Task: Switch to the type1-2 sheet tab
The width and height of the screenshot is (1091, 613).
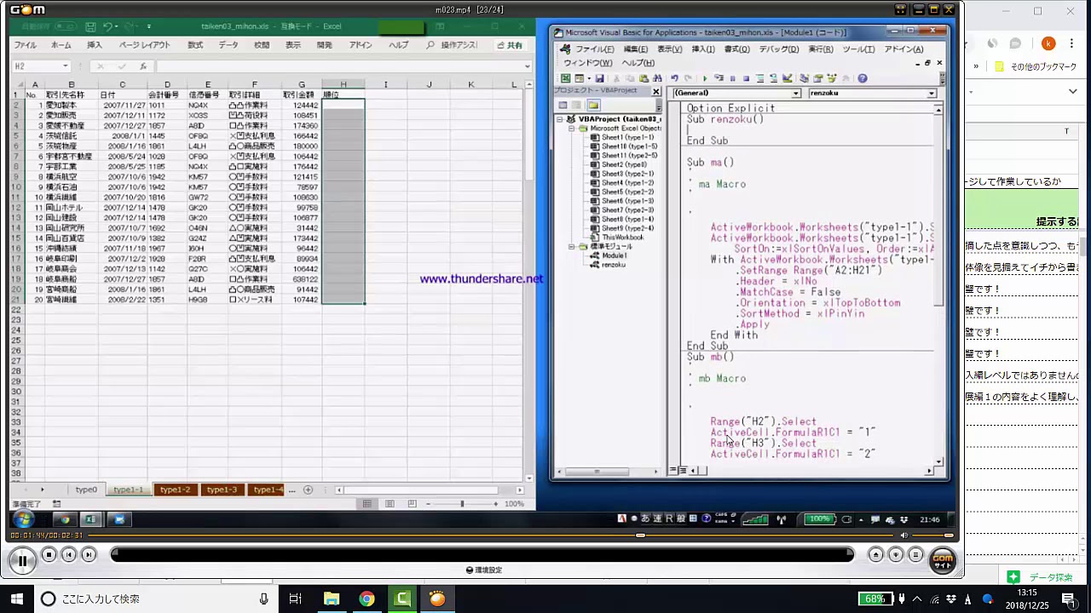Action: point(175,490)
